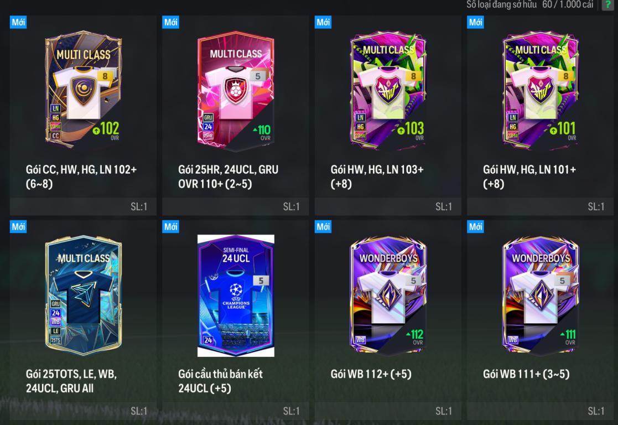Open Gói CC, HW, HG, LN 102+ pack

coord(81,177)
